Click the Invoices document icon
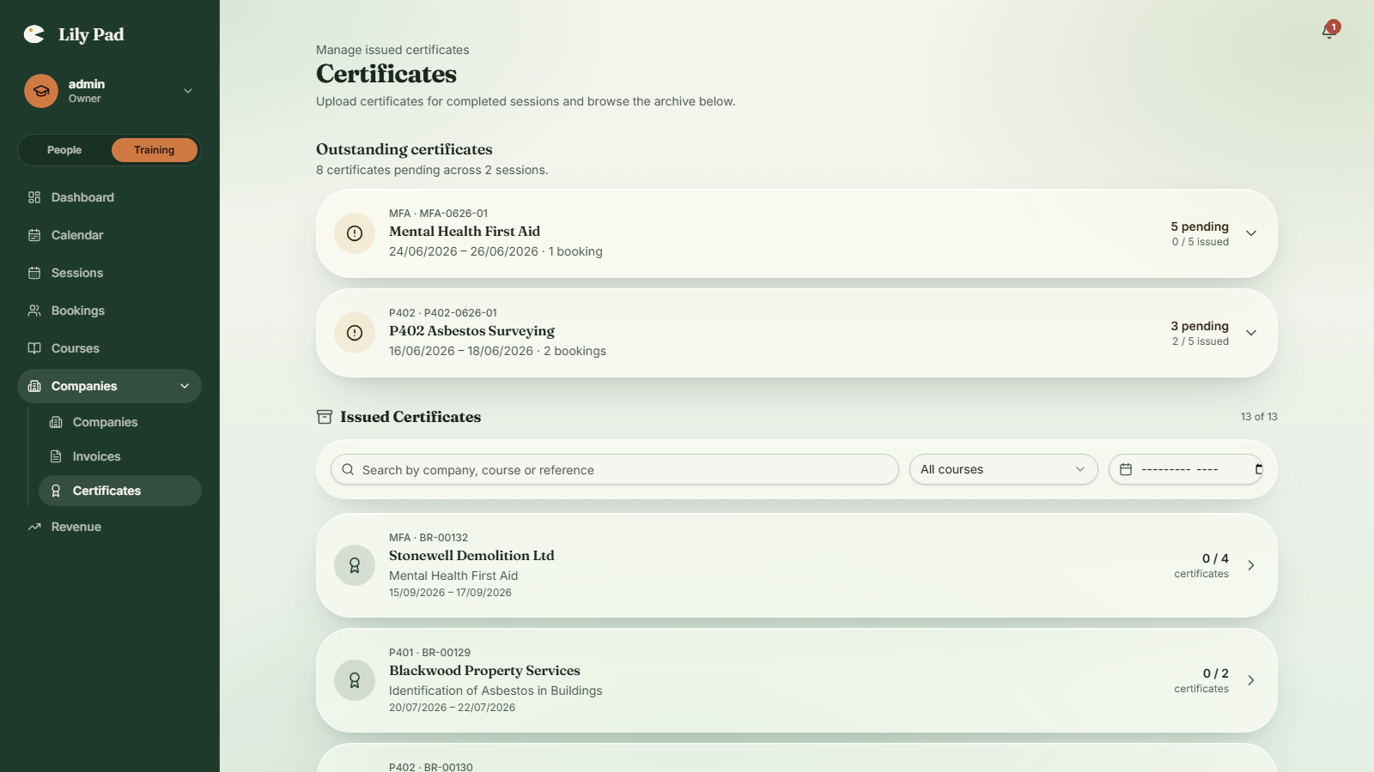This screenshot has width=1374, height=772. click(56, 456)
